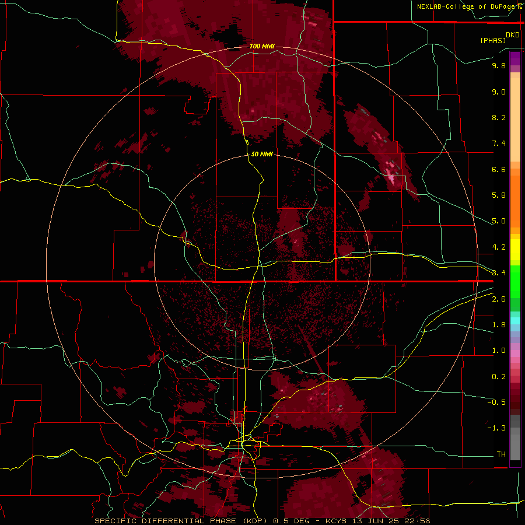Image resolution: width=525 pixels, height=525 pixels.
Task: Click the 8.2 value on the color scale
Action: (x=499, y=117)
